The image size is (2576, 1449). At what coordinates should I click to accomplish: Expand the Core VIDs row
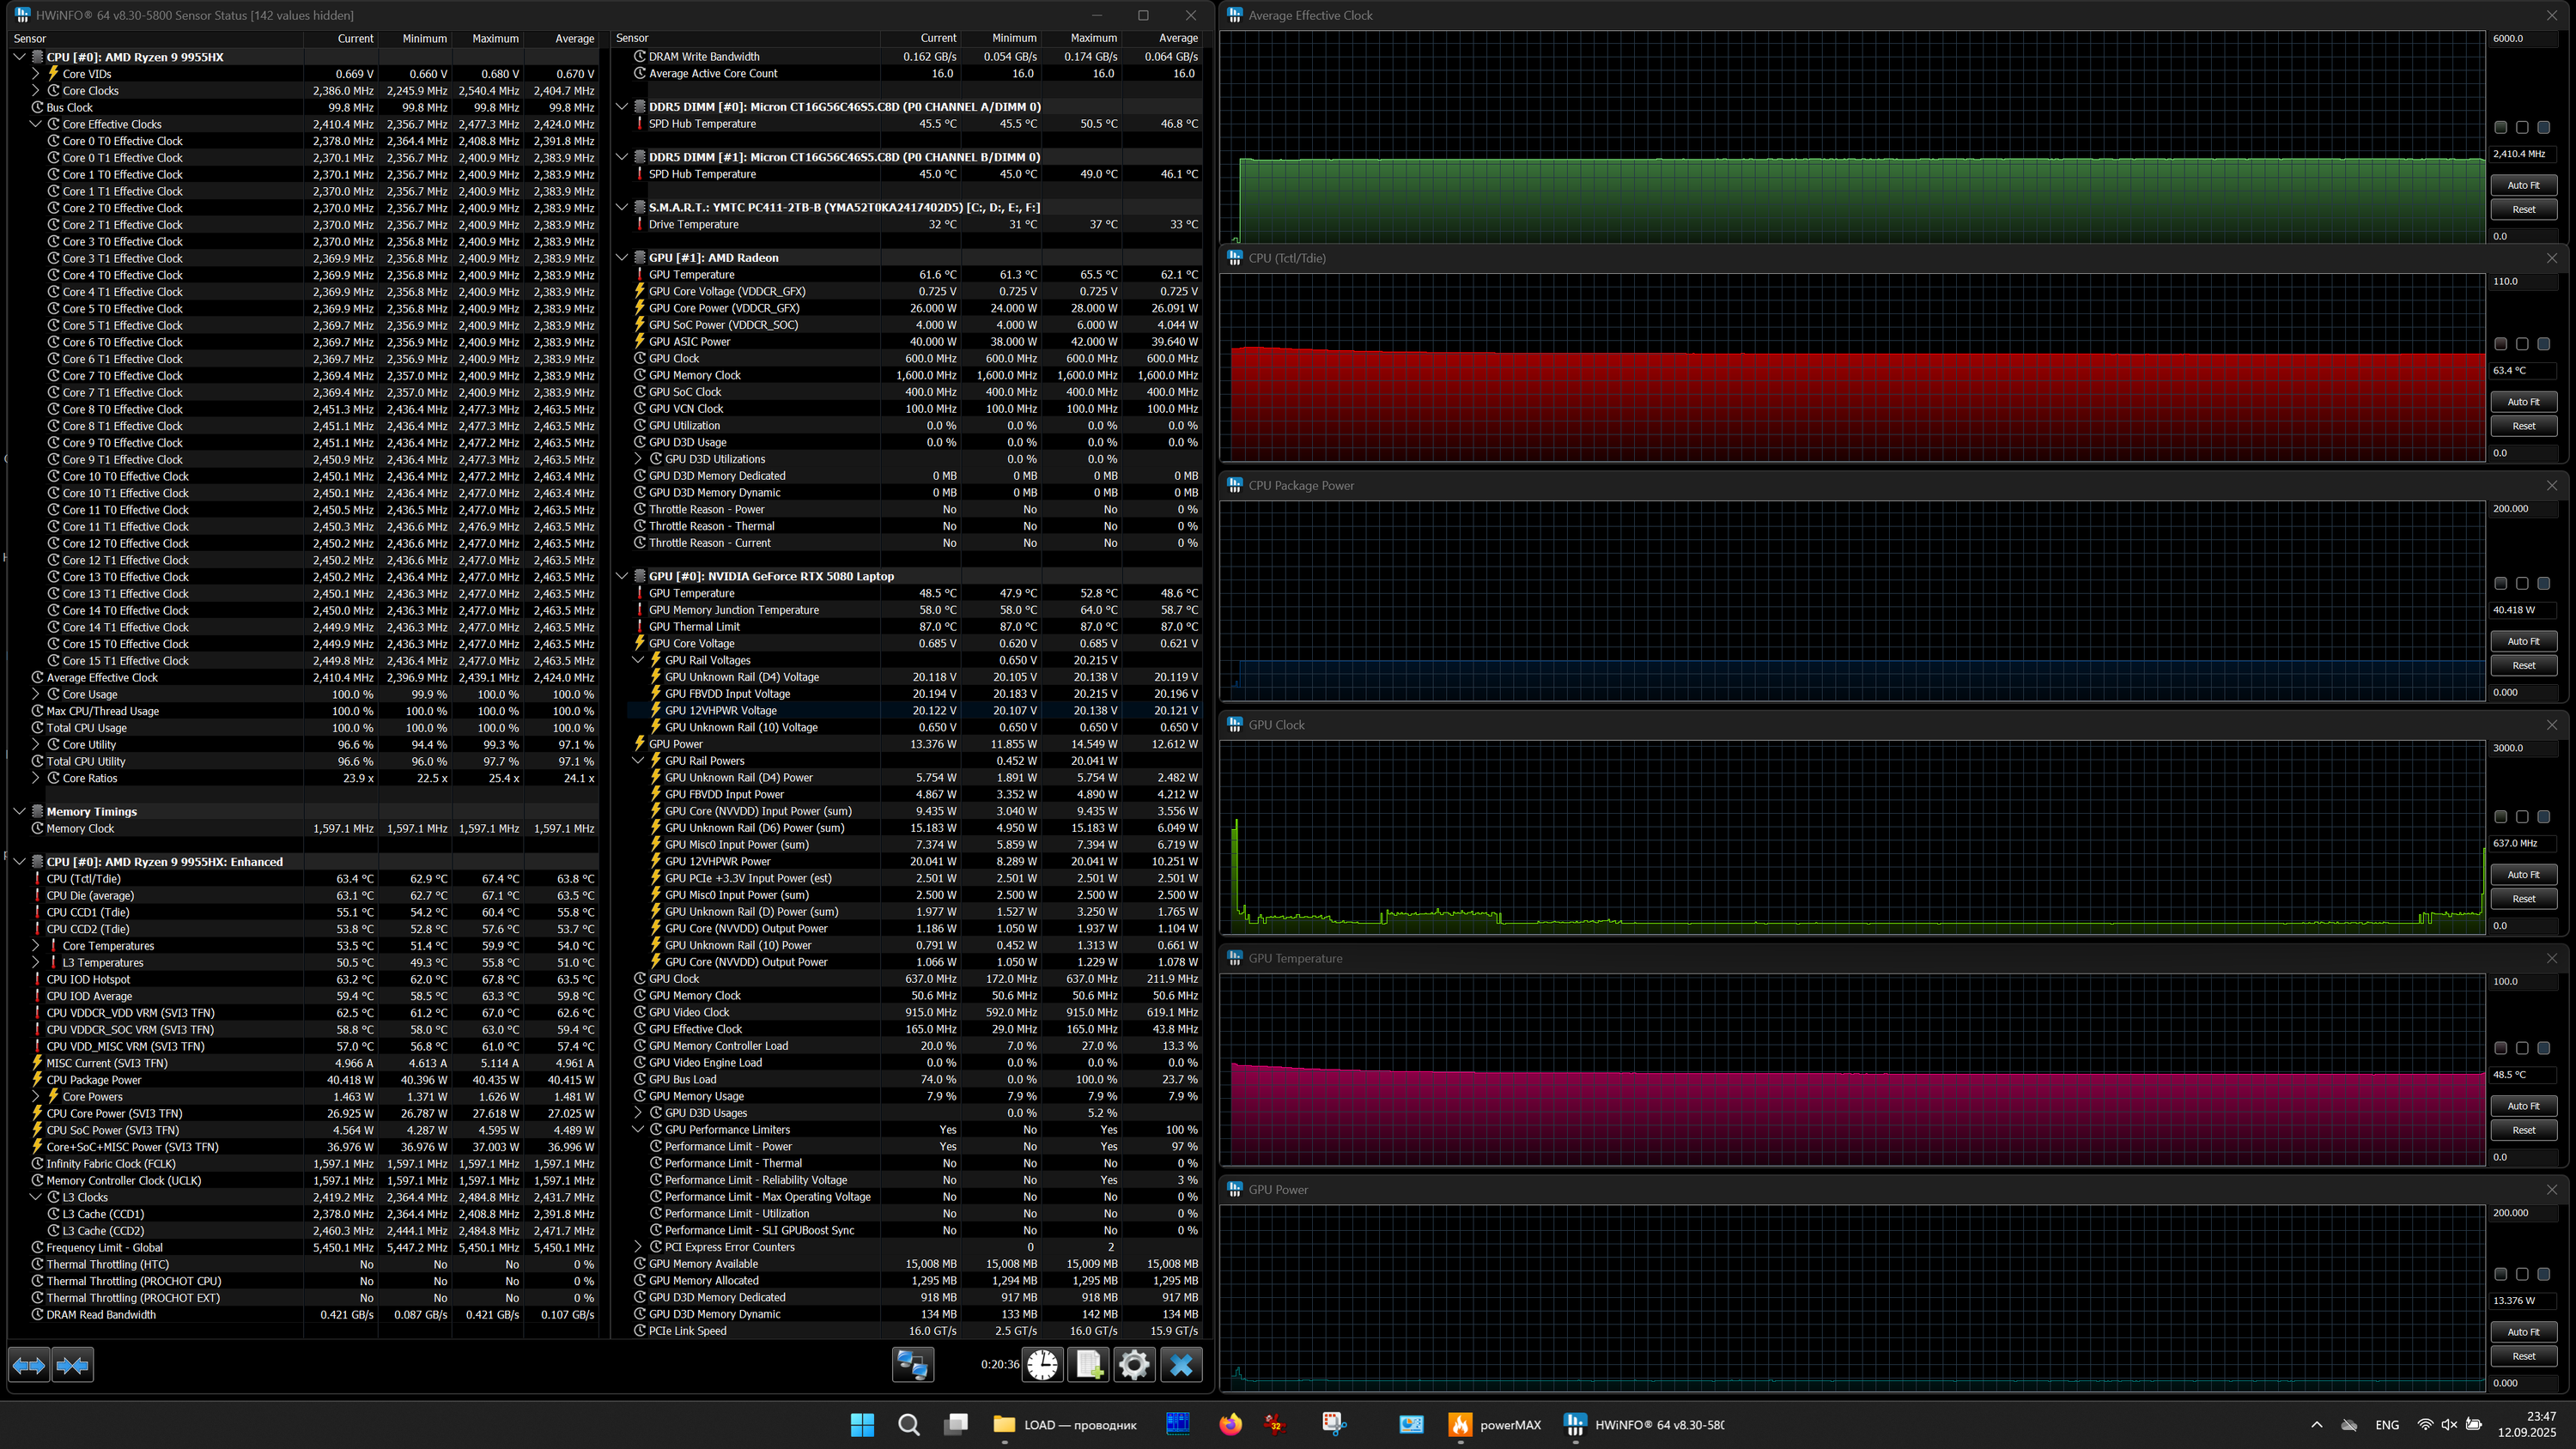[36, 74]
